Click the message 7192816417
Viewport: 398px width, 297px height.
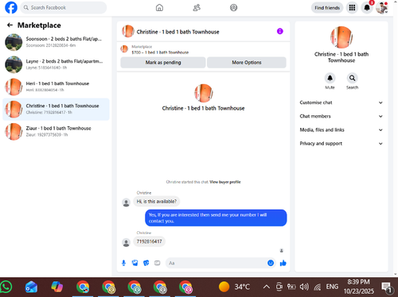point(149,241)
